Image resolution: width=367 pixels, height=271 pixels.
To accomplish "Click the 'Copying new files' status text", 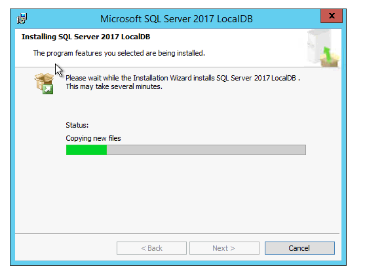I will click(93, 138).
